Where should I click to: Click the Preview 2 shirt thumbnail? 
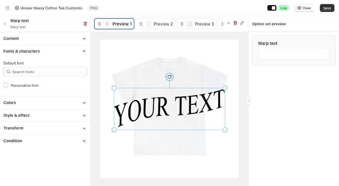tap(149, 24)
